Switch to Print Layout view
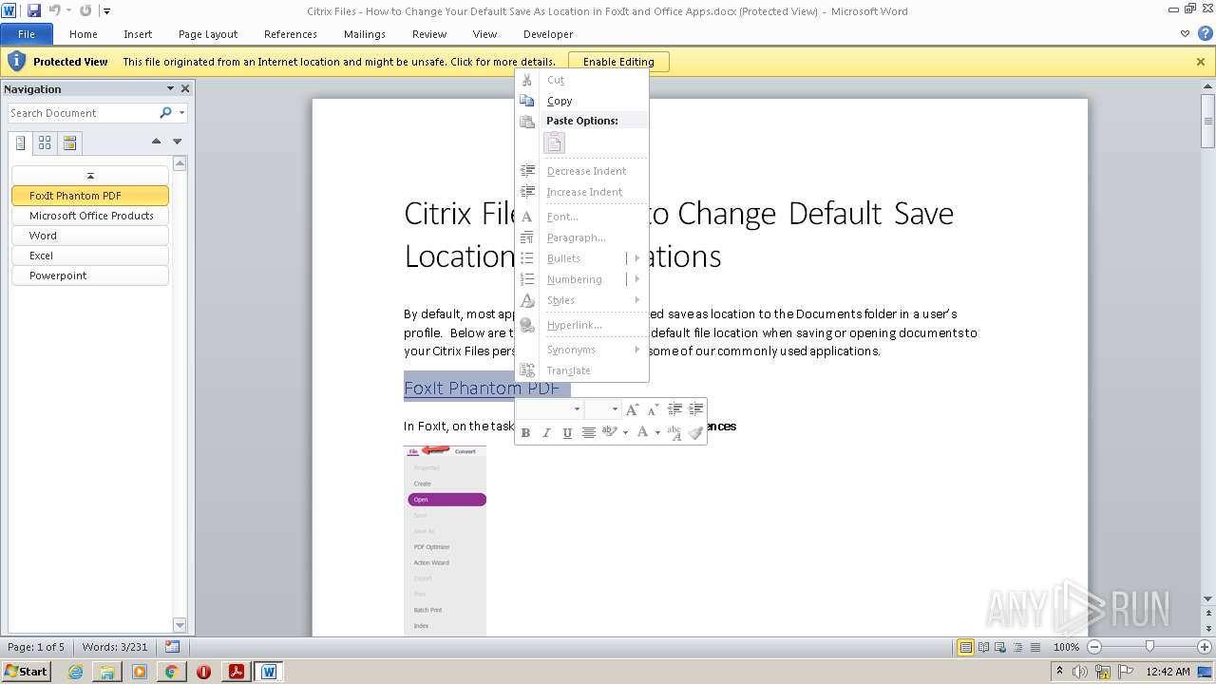 (x=966, y=647)
